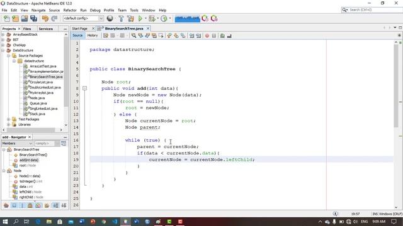Expand the Test Packages node
403x226 pixels.
click(8, 119)
